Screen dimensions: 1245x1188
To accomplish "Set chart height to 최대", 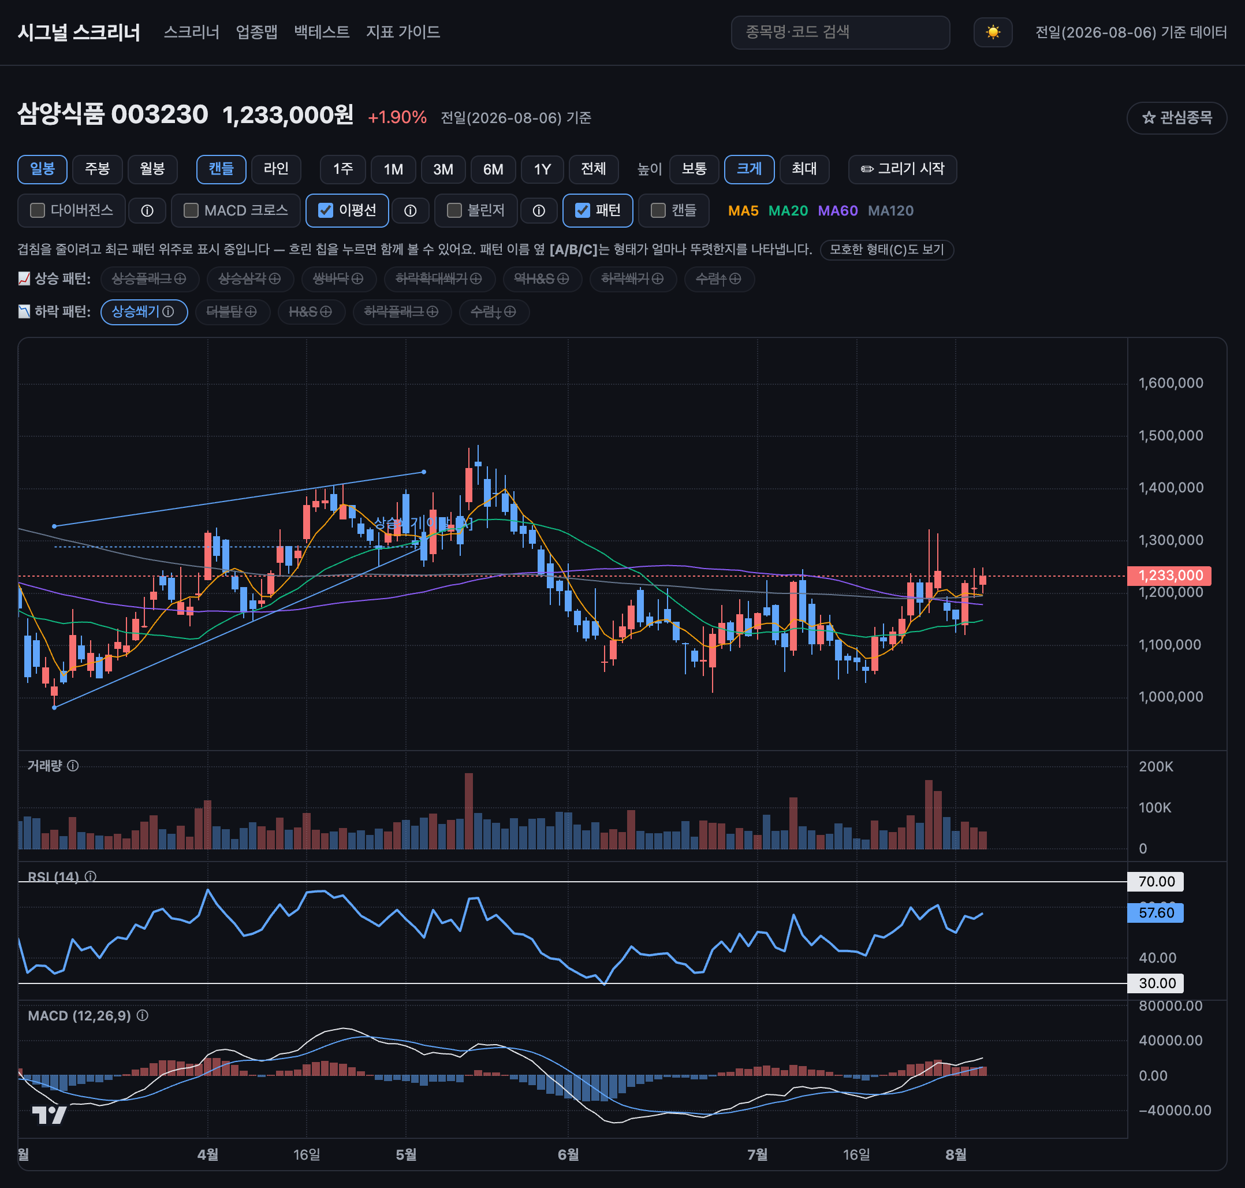I will click(804, 169).
